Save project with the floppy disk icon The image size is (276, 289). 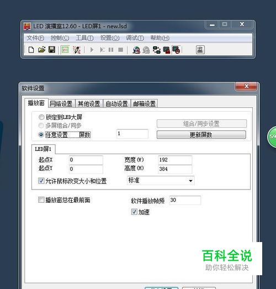(52, 50)
